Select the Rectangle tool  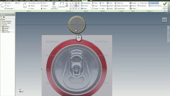pos(9,9)
